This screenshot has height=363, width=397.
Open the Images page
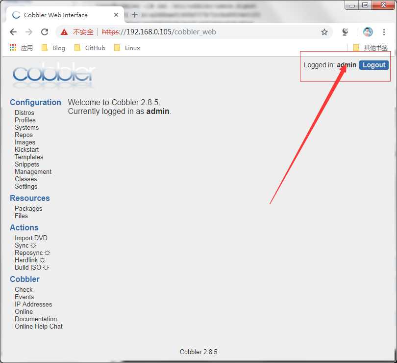pyautogui.click(x=25, y=142)
